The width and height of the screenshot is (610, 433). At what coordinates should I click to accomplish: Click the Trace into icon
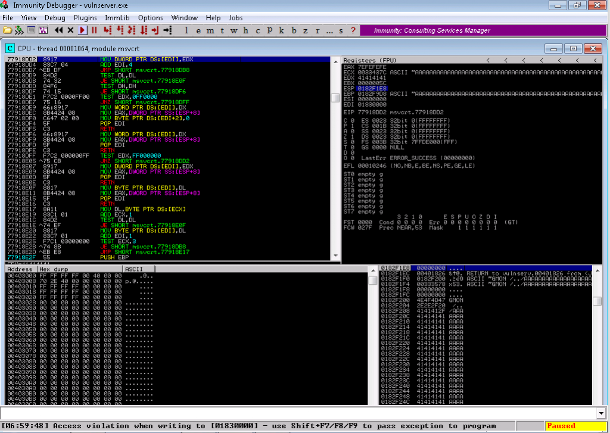point(132,30)
